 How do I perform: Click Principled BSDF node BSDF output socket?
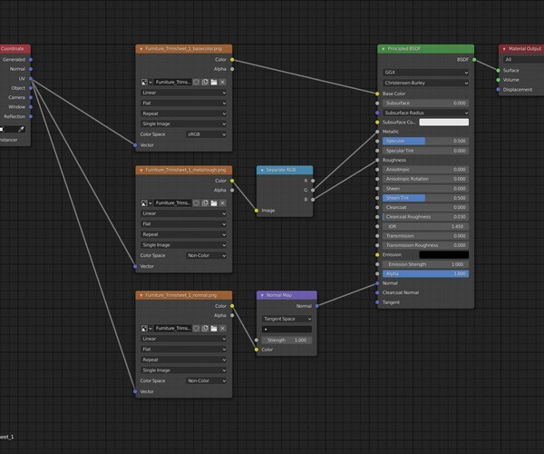(474, 60)
